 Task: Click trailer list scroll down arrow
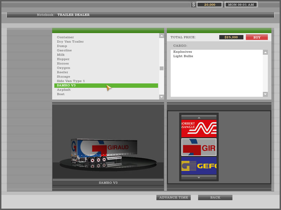coord(162,97)
